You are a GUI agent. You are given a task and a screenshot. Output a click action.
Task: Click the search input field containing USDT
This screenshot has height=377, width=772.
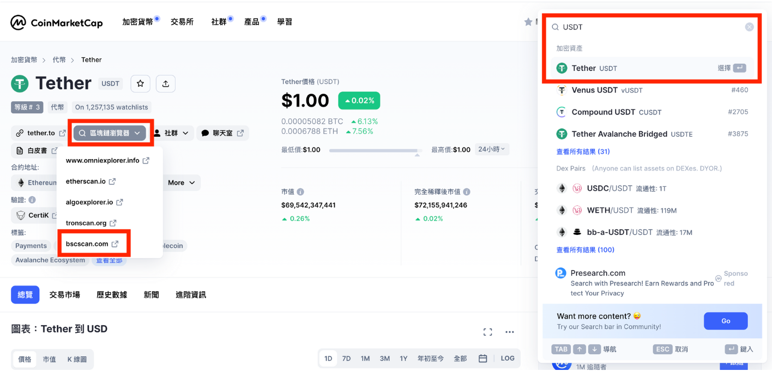tap(652, 27)
